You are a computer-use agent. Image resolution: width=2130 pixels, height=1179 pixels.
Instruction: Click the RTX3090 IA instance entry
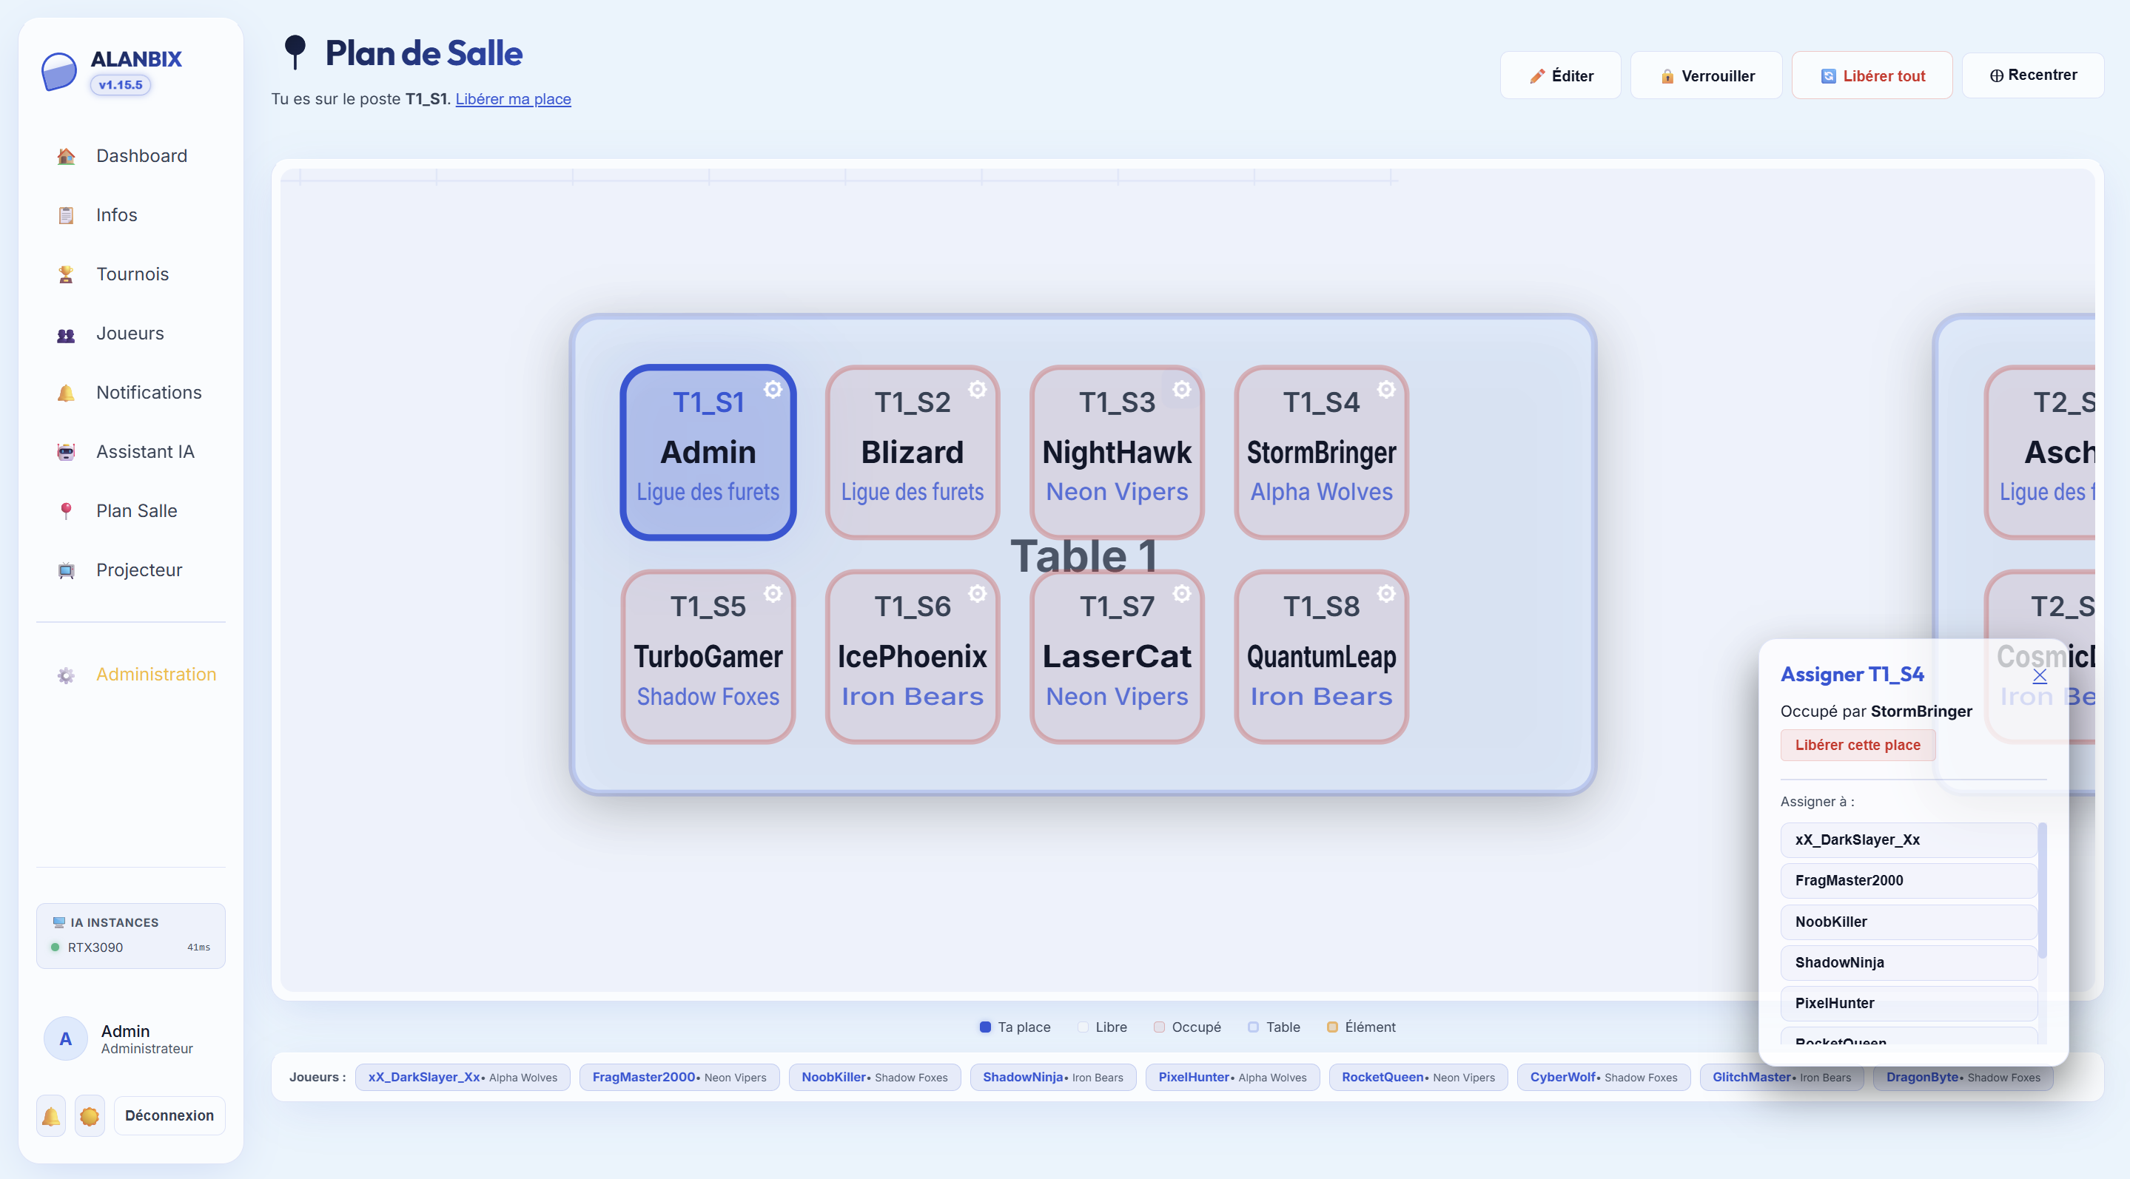click(x=131, y=947)
